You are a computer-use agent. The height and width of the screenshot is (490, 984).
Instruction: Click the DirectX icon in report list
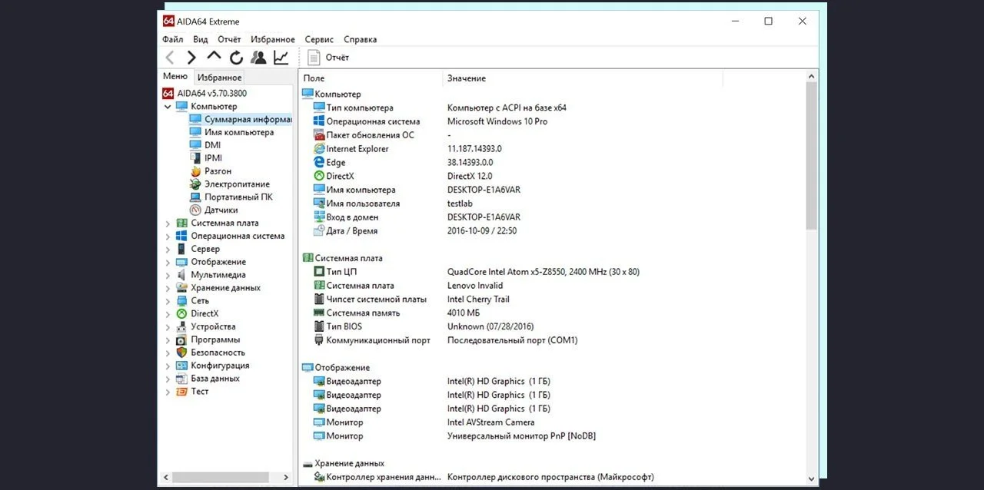click(319, 176)
